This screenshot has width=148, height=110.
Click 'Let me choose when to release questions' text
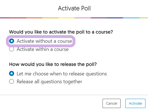pyautogui.click(x=62, y=74)
